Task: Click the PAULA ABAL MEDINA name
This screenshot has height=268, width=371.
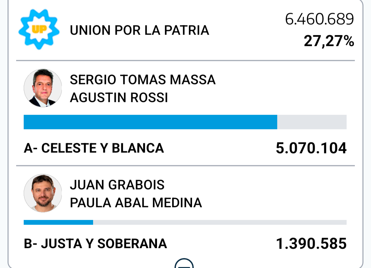Action: (136, 203)
